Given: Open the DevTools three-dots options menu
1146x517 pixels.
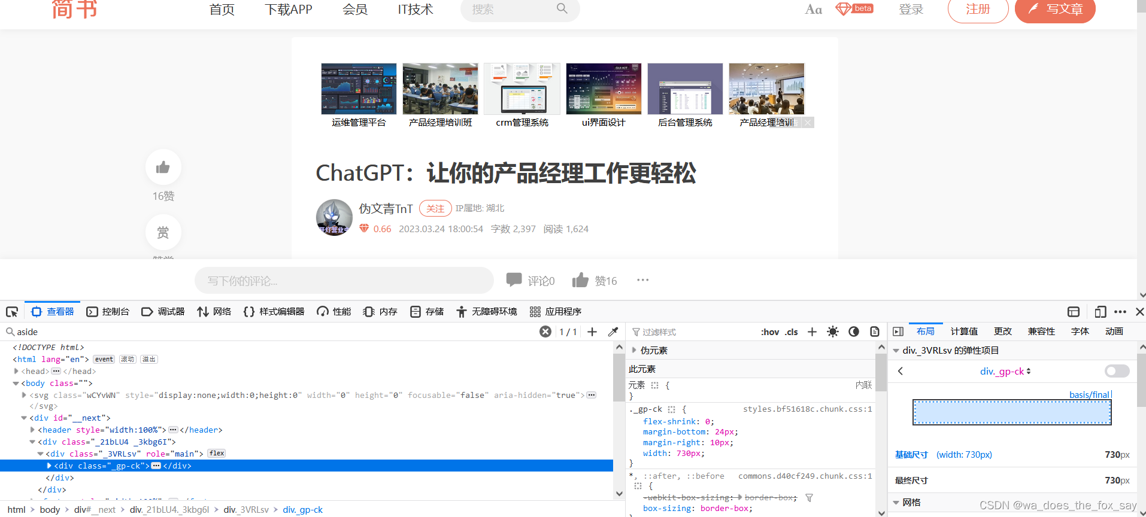Looking at the screenshot, I should (x=1120, y=312).
